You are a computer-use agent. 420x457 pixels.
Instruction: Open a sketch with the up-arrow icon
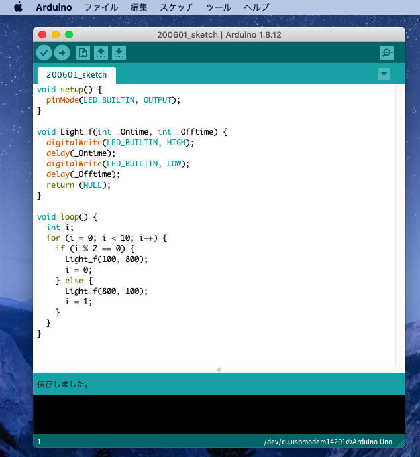coord(101,53)
